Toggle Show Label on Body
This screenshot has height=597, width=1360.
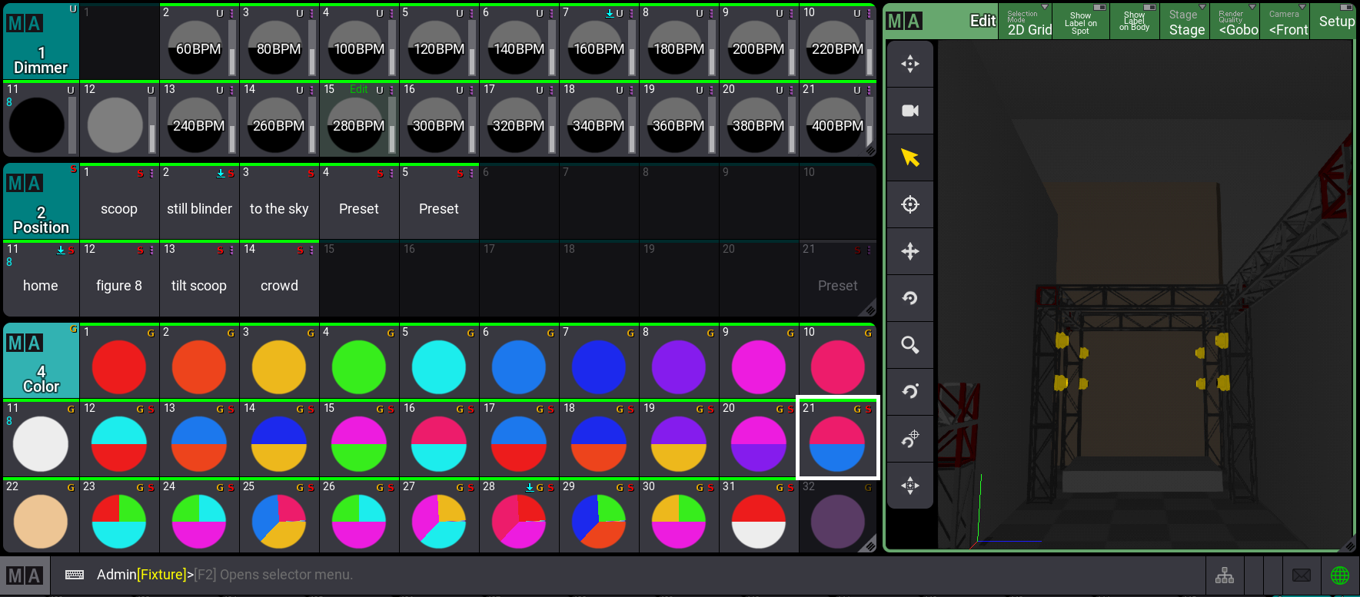[x=1134, y=22]
